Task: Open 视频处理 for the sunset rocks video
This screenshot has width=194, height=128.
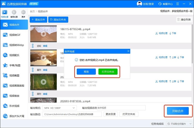Action: pos(161,57)
